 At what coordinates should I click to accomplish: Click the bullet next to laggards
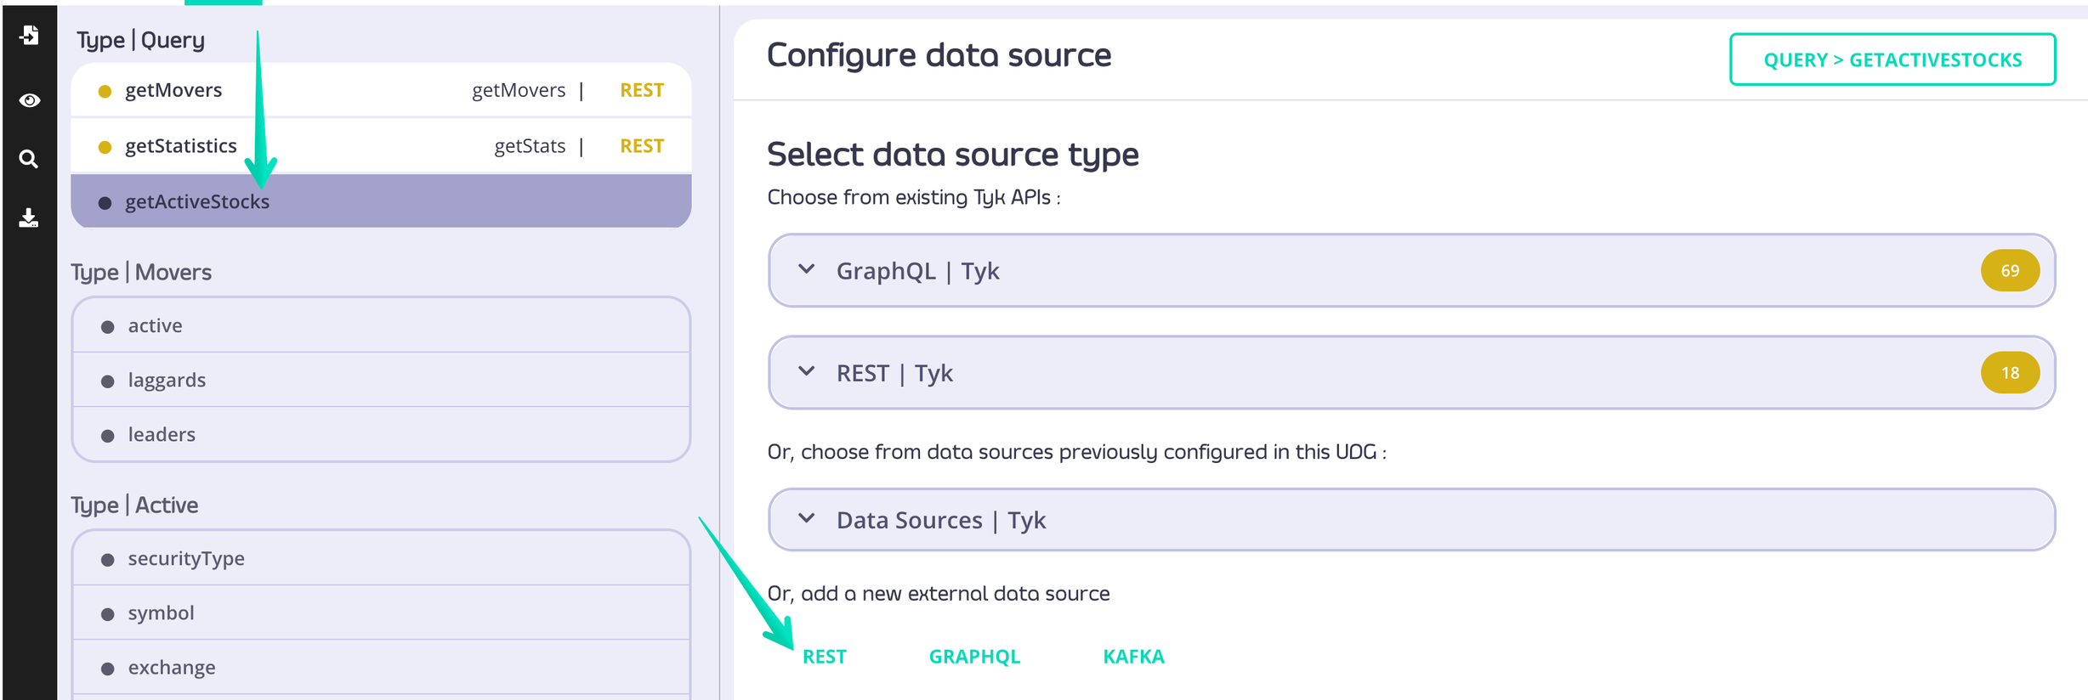click(x=108, y=381)
